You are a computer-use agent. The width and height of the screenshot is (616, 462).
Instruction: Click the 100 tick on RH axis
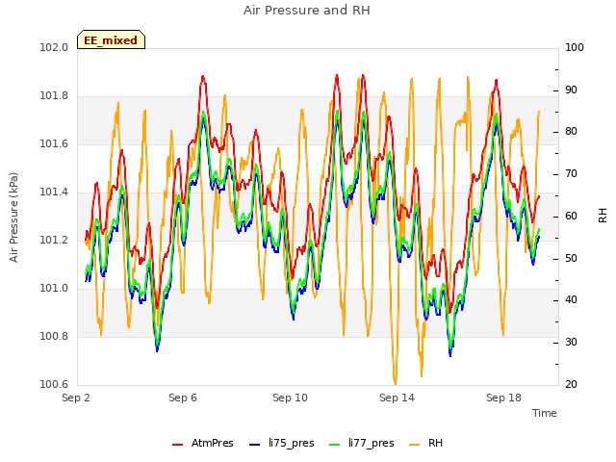coord(575,47)
